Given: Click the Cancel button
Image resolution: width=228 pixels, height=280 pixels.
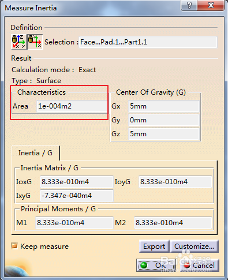Looking at the screenshot, I should pos(199,266).
